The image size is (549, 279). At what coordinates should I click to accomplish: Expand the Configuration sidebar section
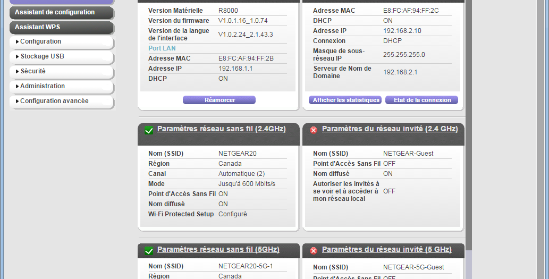coord(61,42)
